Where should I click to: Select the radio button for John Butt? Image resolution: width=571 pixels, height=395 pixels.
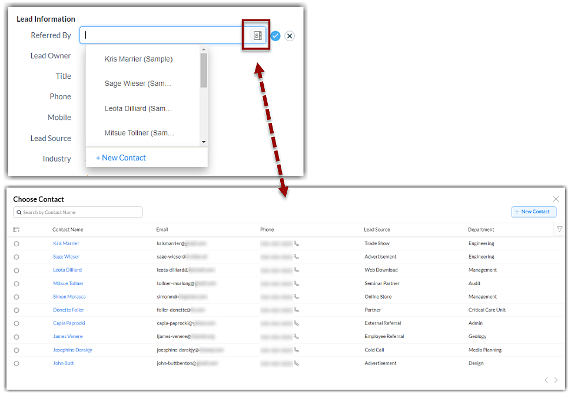(16, 363)
